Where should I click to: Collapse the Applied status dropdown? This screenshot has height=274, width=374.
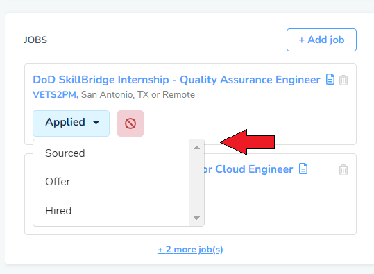[x=71, y=123]
